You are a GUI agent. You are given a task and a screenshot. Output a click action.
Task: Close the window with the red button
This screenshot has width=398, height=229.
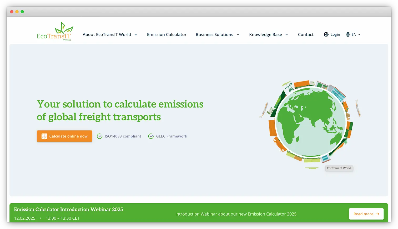click(x=12, y=12)
